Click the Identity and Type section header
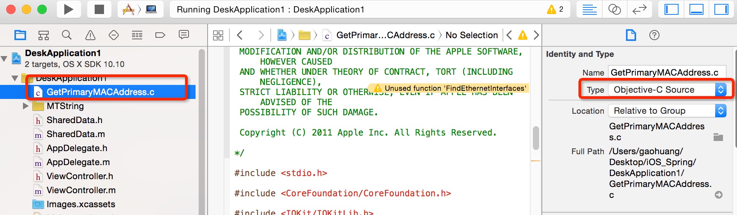Viewport: 737px width, 215px height. (x=580, y=54)
